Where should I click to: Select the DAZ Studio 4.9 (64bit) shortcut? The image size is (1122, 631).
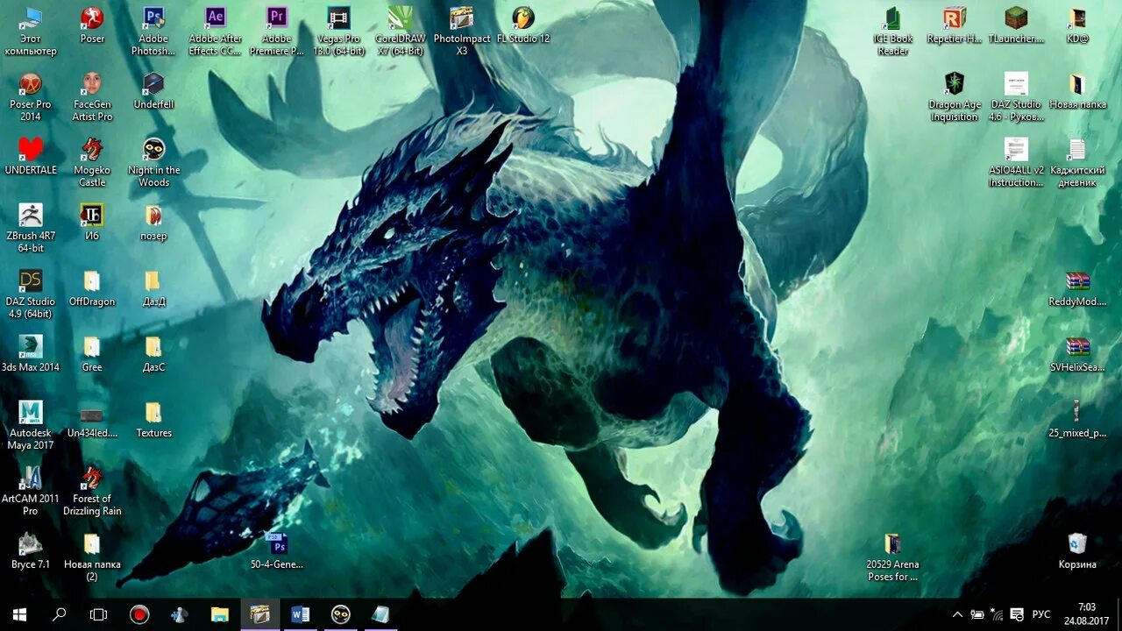31,294
